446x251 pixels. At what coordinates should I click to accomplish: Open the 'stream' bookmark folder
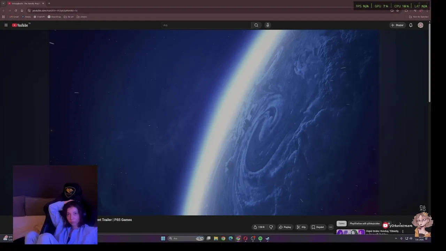(x=82, y=17)
